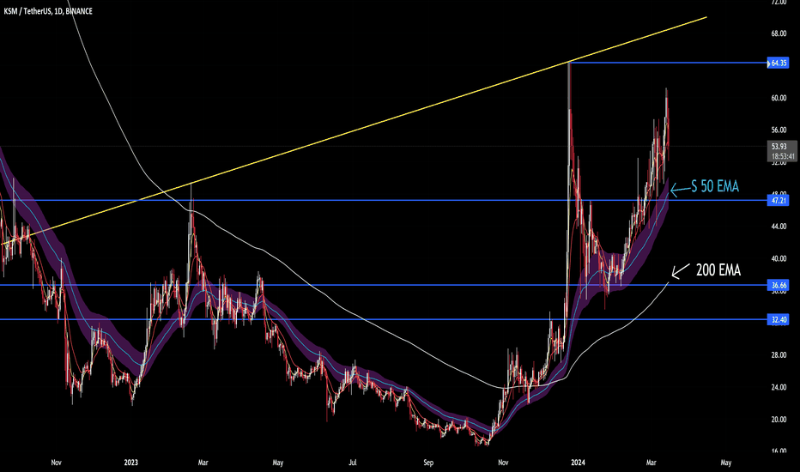
Task: Click the Nov label just before 2024
Action: coord(503,463)
